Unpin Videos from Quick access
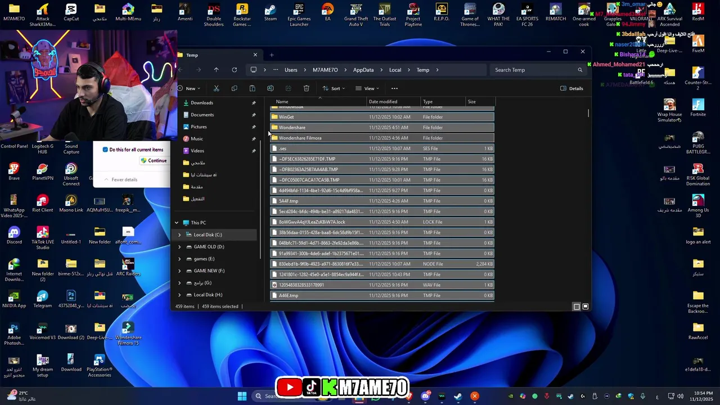Screen dimensions: 720x405 [x=254, y=151]
